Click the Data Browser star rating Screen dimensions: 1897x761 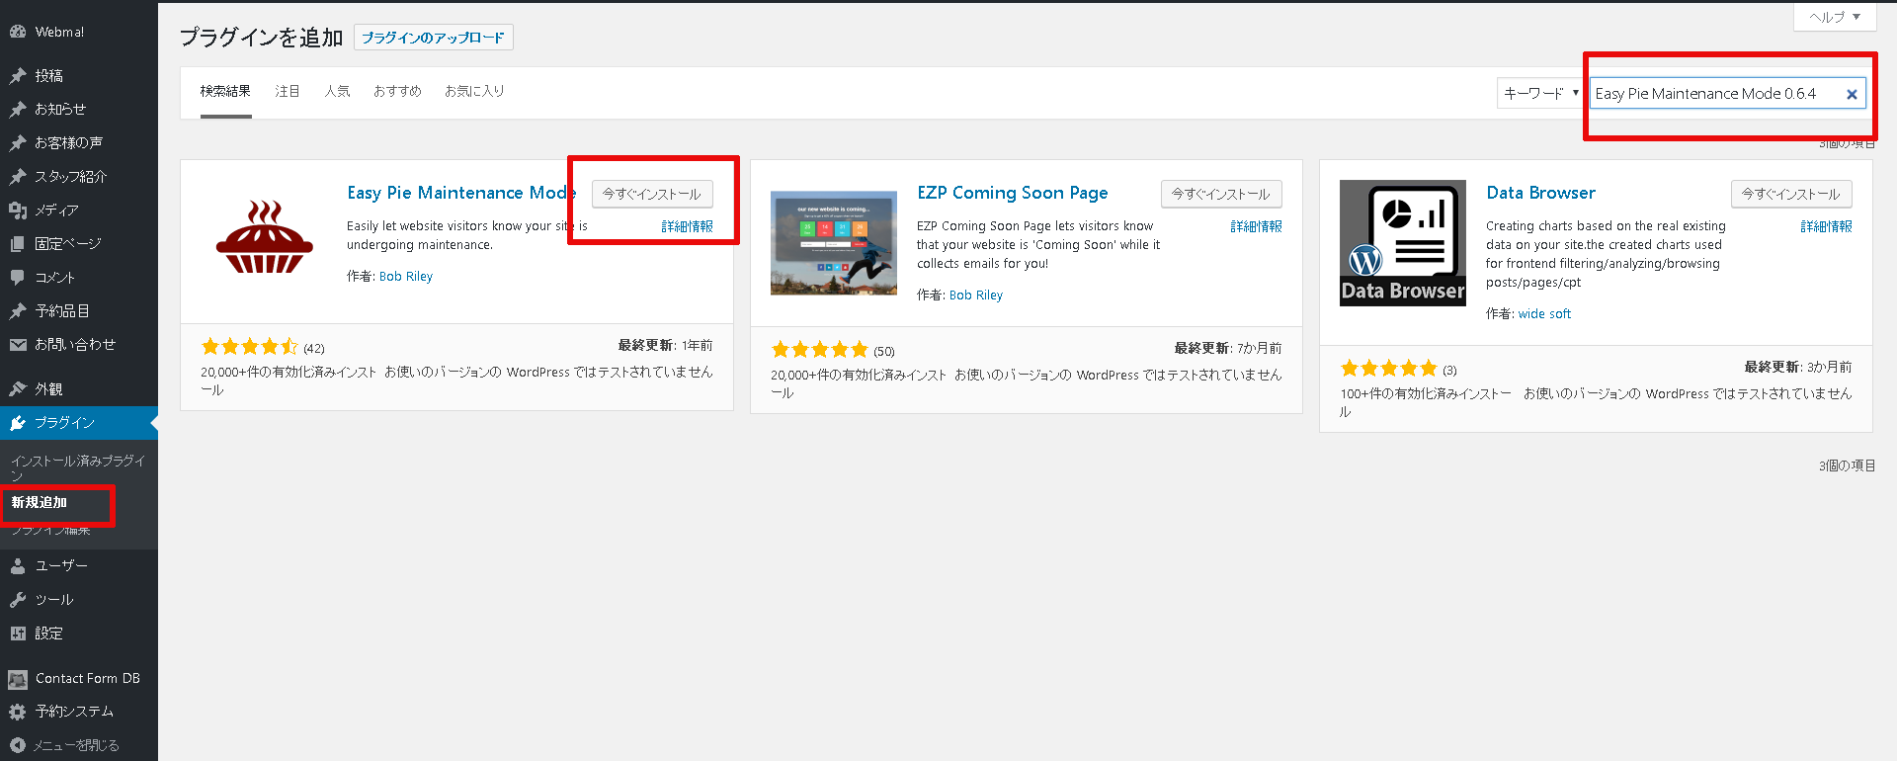[x=1388, y=369]
